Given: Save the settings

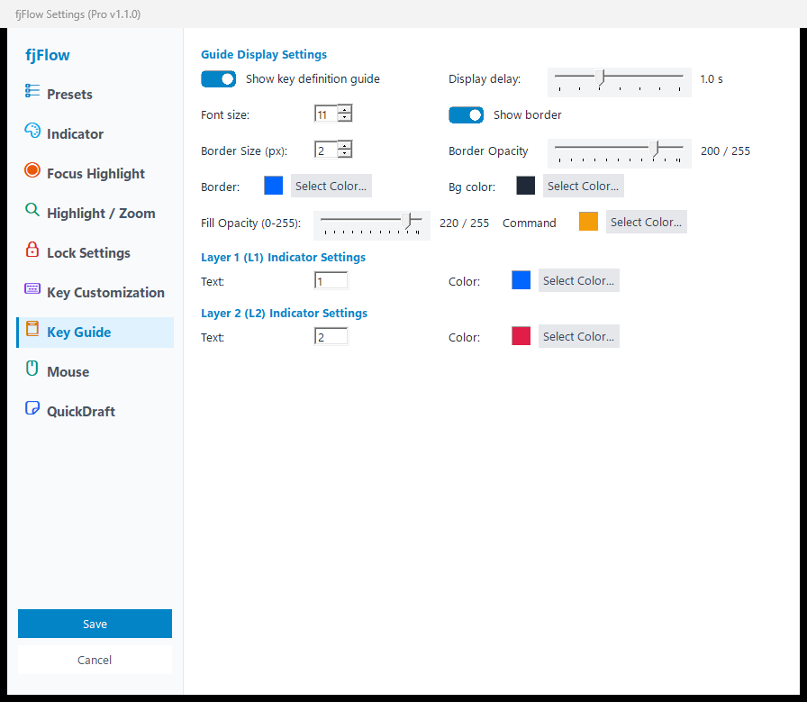Looking at the screenshot, I should click(95, 624).
